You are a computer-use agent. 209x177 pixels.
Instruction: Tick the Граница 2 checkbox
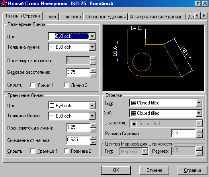66,151
